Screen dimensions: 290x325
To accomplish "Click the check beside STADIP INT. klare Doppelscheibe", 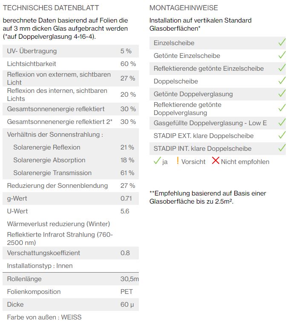I will pos(282,148).
